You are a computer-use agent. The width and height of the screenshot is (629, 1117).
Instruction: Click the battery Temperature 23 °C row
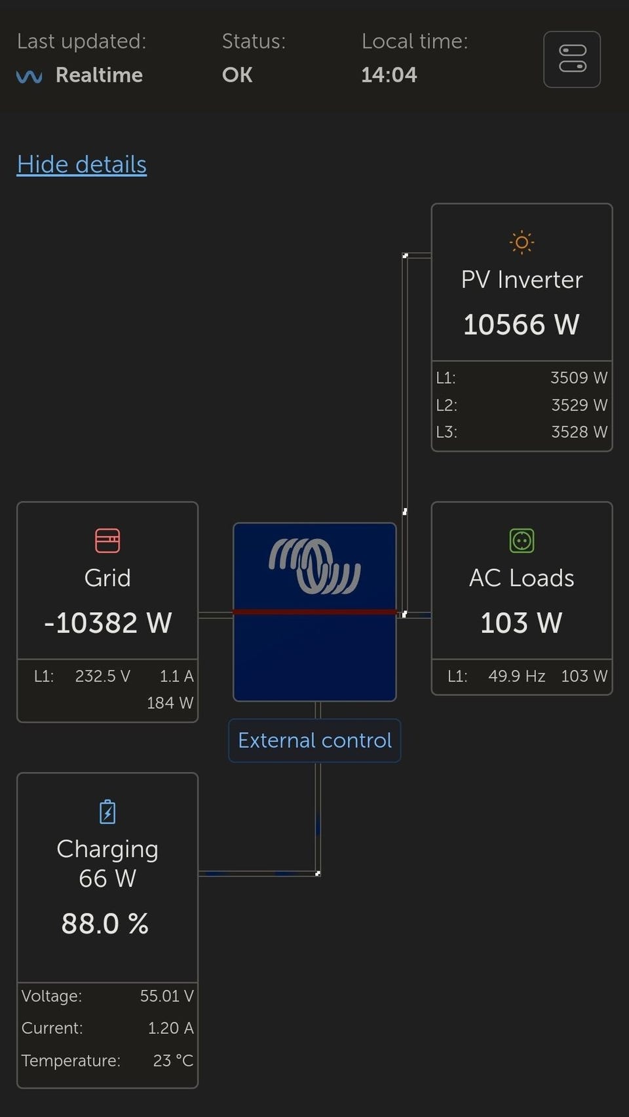(x=107, y=1061)
